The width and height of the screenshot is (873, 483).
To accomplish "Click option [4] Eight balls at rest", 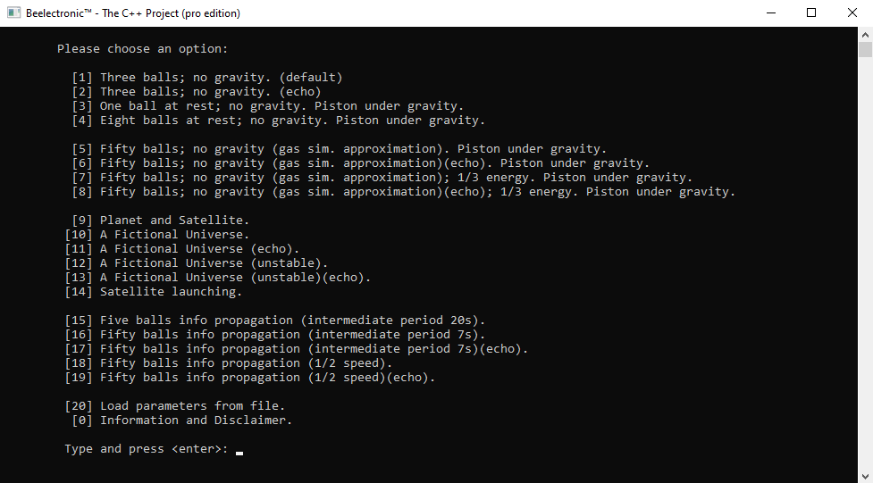I will coord(279,121).
